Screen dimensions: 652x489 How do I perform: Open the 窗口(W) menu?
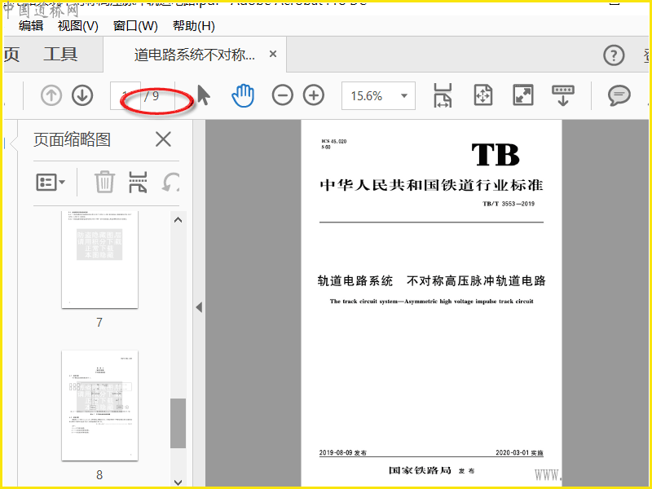point(135,26)
